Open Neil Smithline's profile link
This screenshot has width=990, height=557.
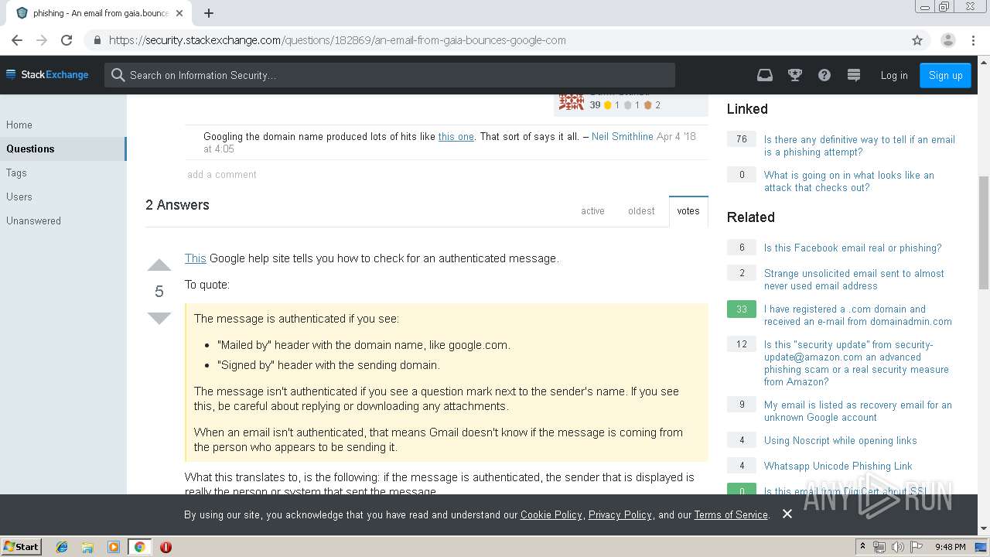point(623,136)
